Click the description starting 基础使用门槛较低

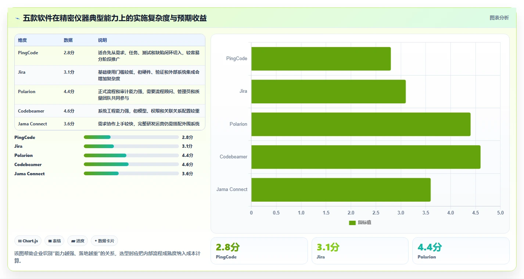149,76
